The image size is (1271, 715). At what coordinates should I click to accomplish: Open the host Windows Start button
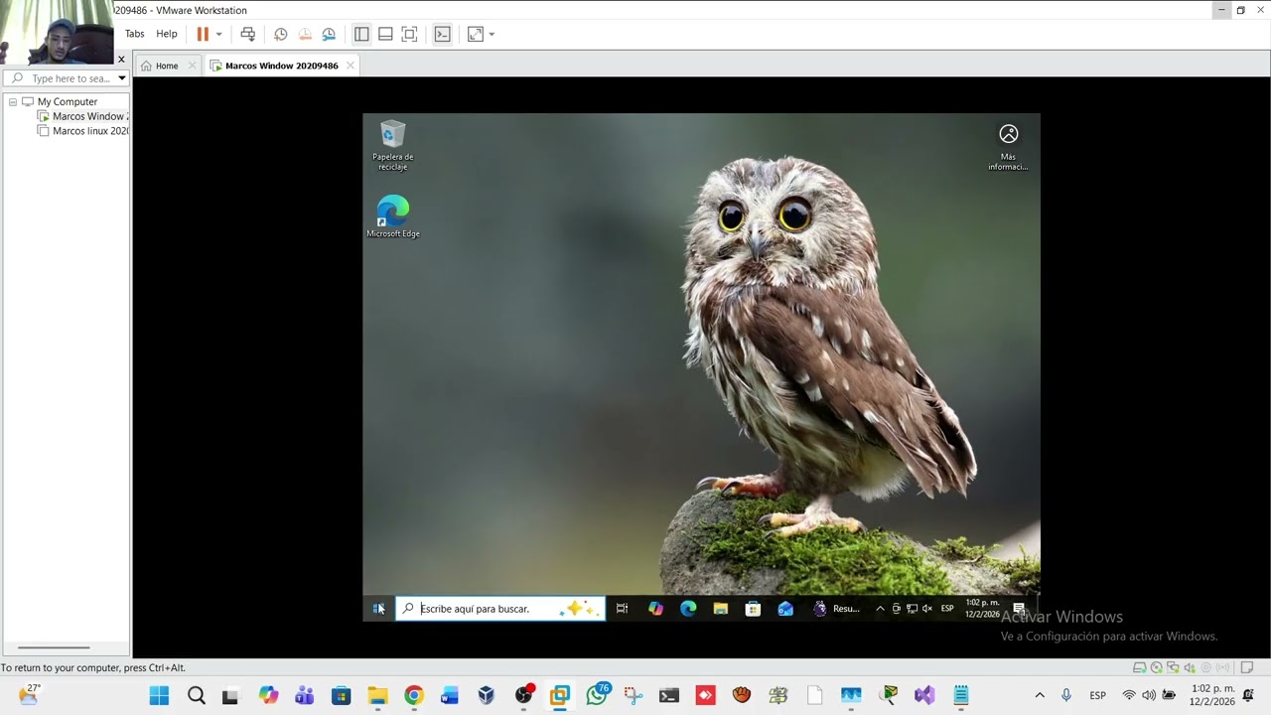(159, 695)
